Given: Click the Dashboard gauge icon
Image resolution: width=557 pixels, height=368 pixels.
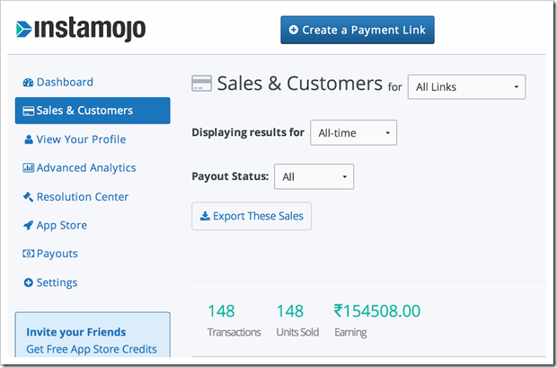Looking at the screenshot, I should [28, 82].
